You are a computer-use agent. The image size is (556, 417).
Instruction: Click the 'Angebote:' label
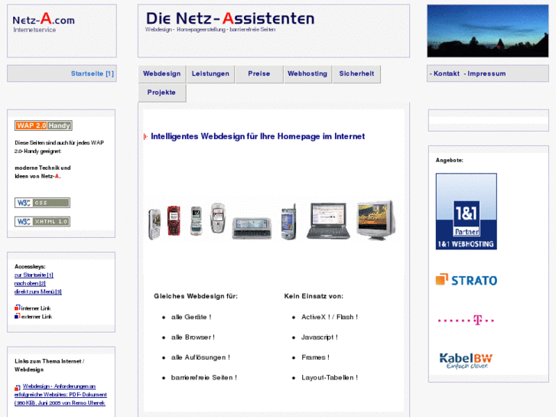click(x=449, y=160)
